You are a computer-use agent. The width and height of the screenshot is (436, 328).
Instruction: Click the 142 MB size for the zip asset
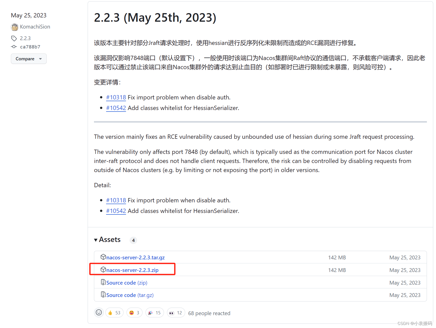click(337, 270)
